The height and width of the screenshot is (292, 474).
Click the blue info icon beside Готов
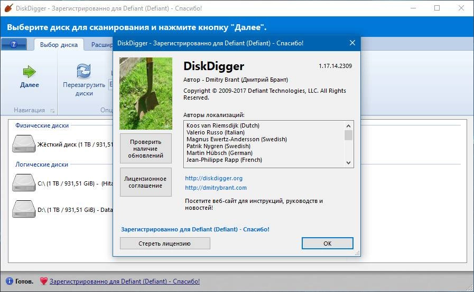tap(10, 281)
